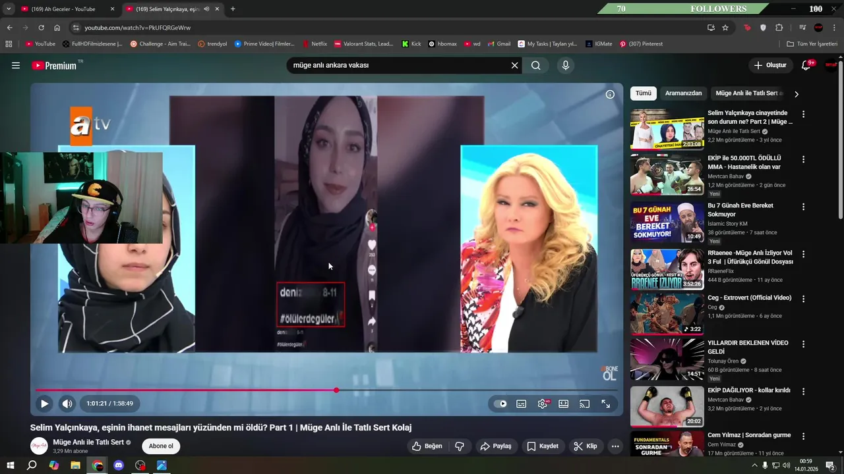
Task: Select the Aramanızdan filter chip
Action: pyautogui.click(x=683, y=93)
